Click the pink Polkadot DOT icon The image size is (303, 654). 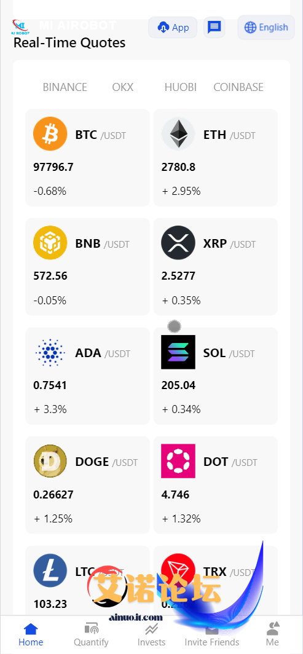tap(178, 461)
